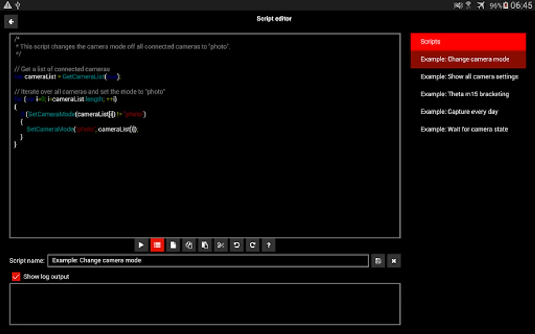Click the airplane mode status icon

pos(481,5)
